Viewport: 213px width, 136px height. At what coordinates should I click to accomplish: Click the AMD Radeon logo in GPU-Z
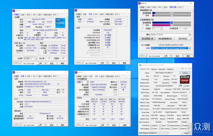tap(185, 80)
